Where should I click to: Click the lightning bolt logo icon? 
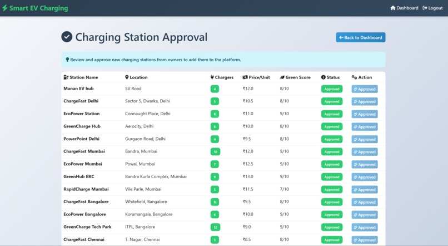point(4,8)
